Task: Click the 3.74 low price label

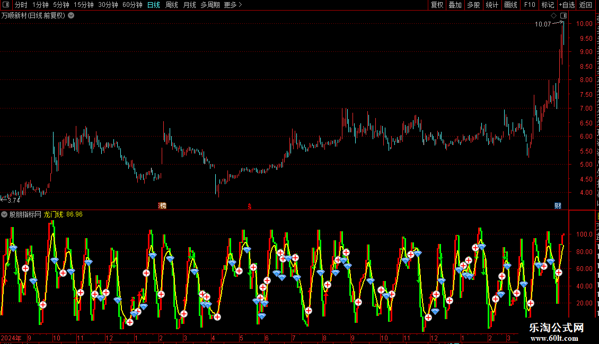Action: point(14,200)
